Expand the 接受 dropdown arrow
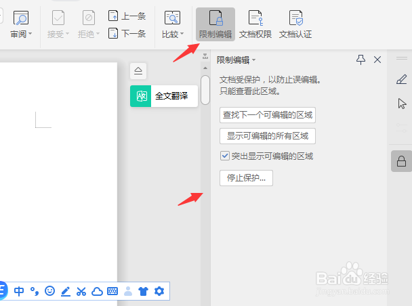This screenshot has width=412, height=306. [x=67, y=34]
